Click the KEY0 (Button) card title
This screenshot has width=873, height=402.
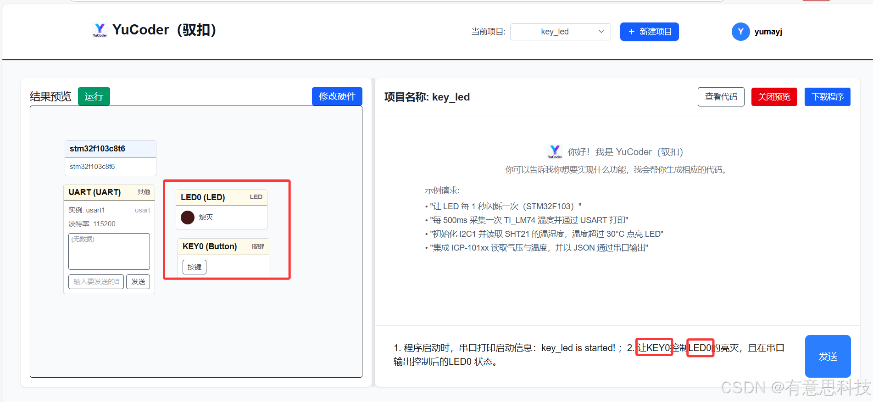click(210, 246)
